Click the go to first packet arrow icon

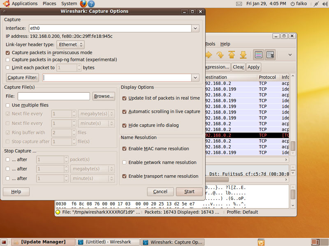click(x=232, y=55)
